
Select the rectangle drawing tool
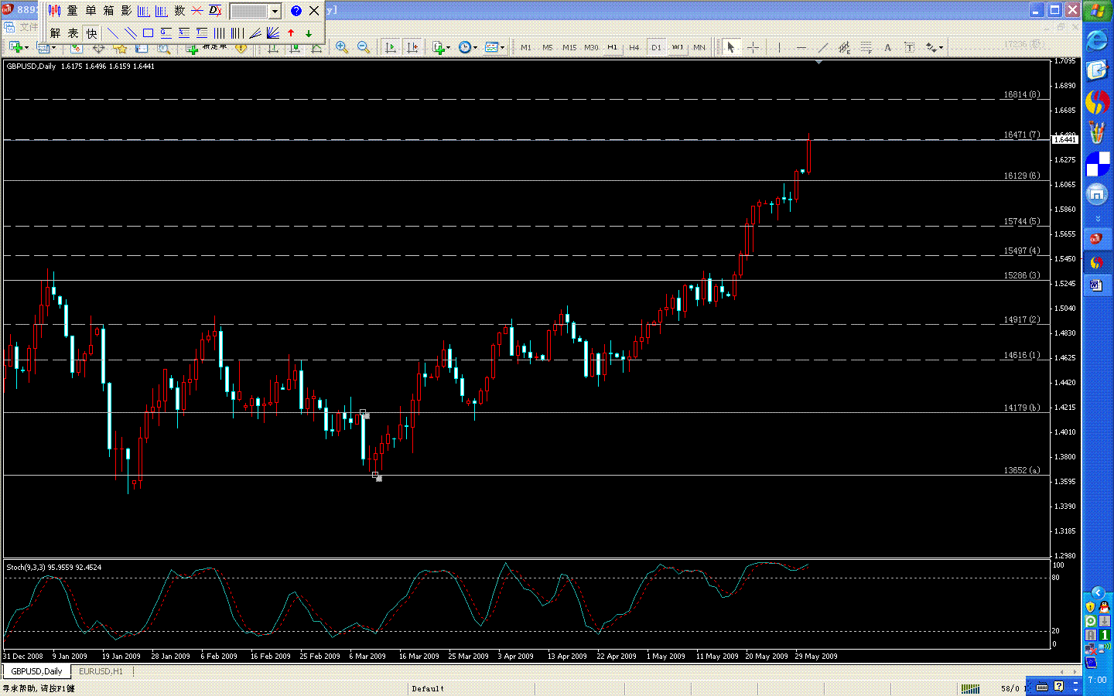pyautogui.click(x=148, y=33)
